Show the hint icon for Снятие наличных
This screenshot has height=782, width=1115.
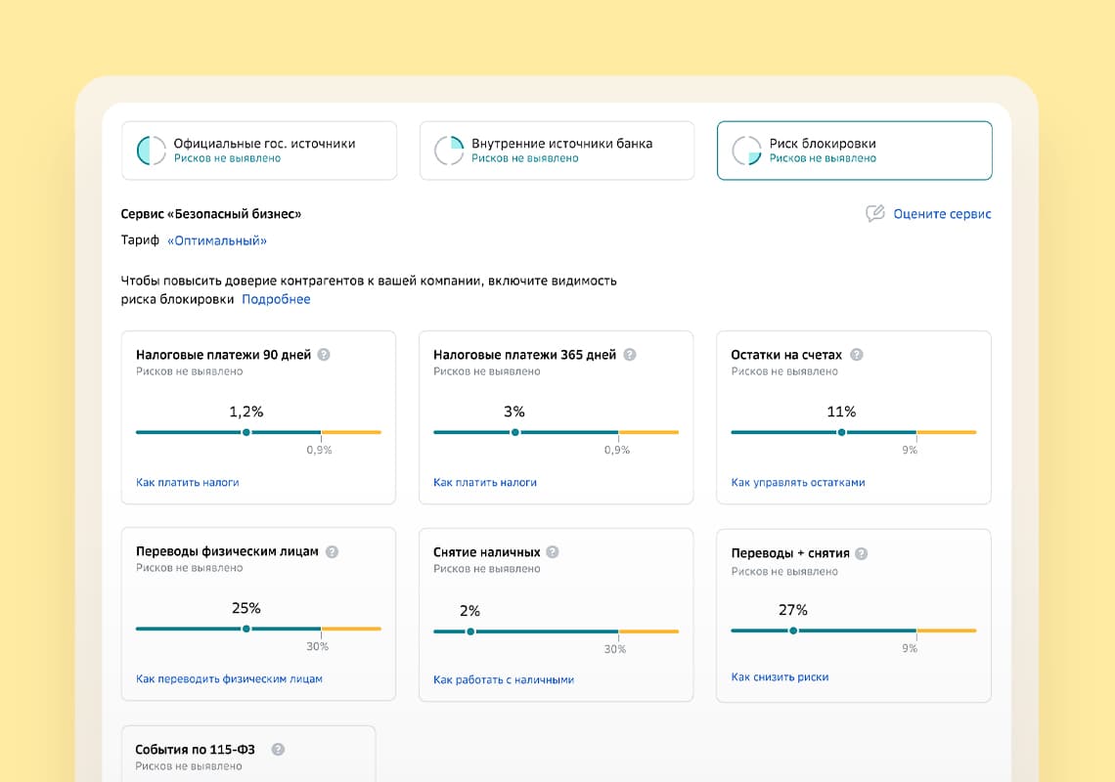click(x=553, y=551)
